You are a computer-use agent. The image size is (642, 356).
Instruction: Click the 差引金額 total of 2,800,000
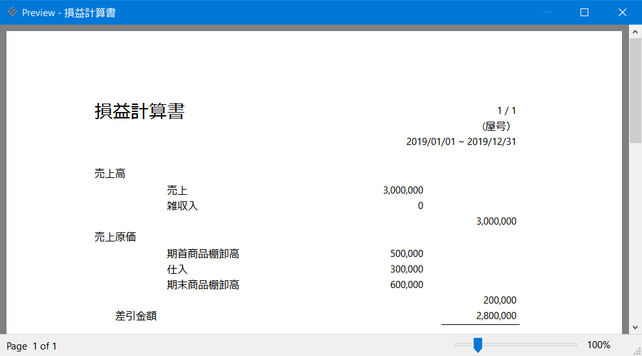coord(496,316)
